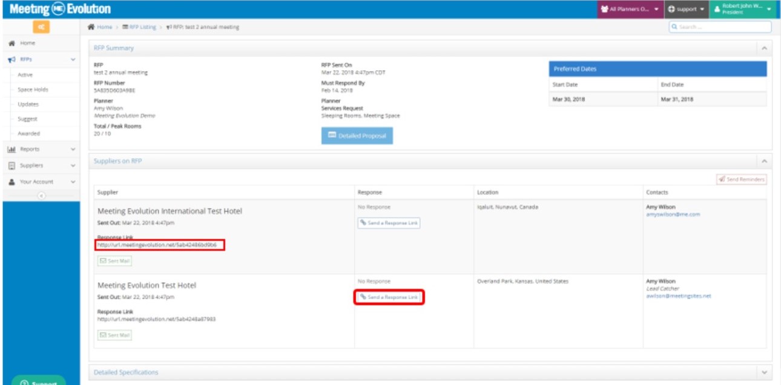Click the Your Account person icon
This screenshot has width=781, height=385.
point(12,182)
